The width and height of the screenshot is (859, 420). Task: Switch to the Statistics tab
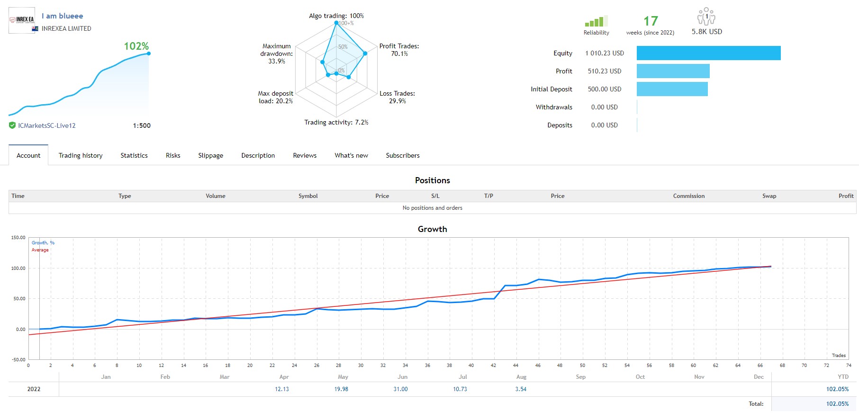[x=134, y=155]
